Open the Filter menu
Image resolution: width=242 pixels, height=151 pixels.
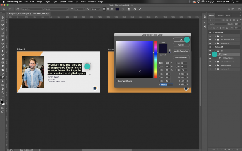point(71,2)
